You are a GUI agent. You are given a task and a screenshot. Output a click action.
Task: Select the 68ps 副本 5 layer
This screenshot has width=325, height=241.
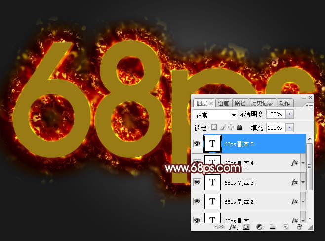coord(249,144)
